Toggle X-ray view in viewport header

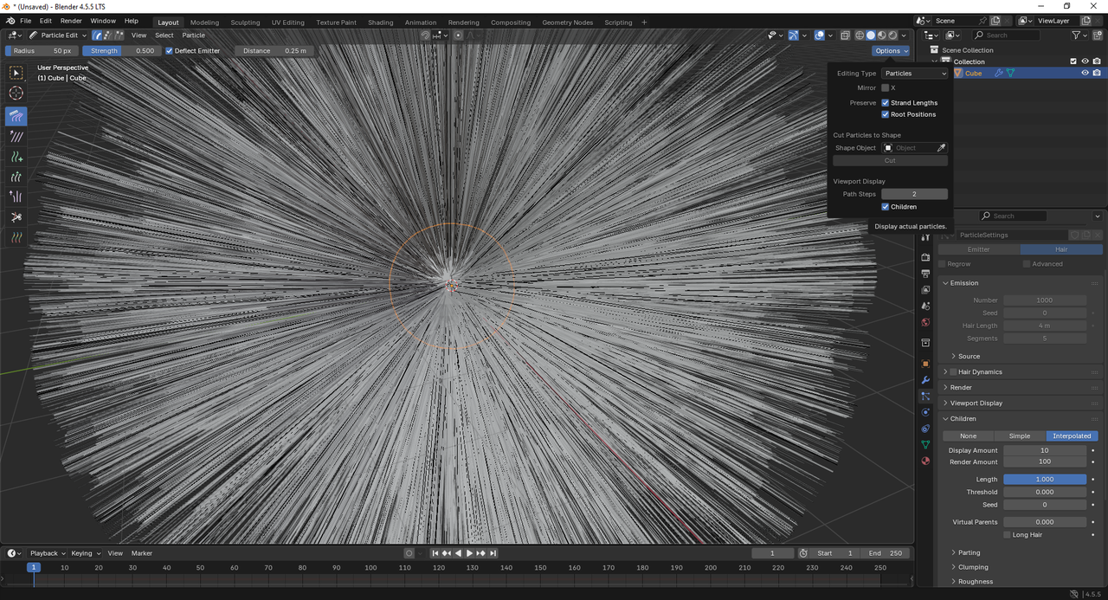click(844, 35)
